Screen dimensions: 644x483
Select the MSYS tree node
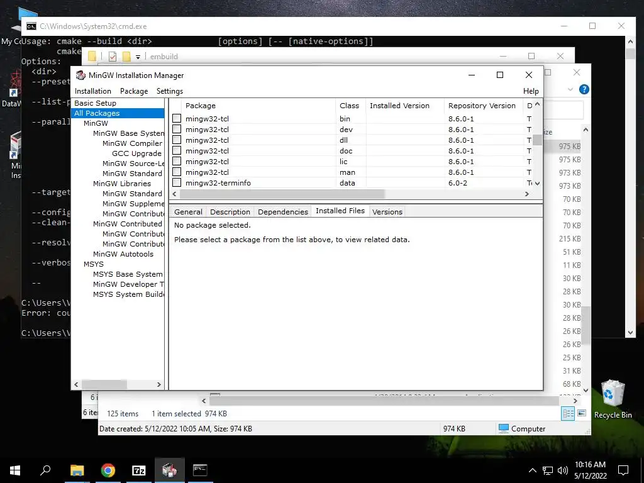click(x=94, y=264)
